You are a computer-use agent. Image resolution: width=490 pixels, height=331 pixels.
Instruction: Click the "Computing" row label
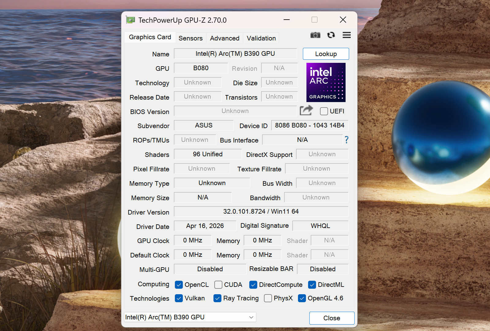[153, 284]
